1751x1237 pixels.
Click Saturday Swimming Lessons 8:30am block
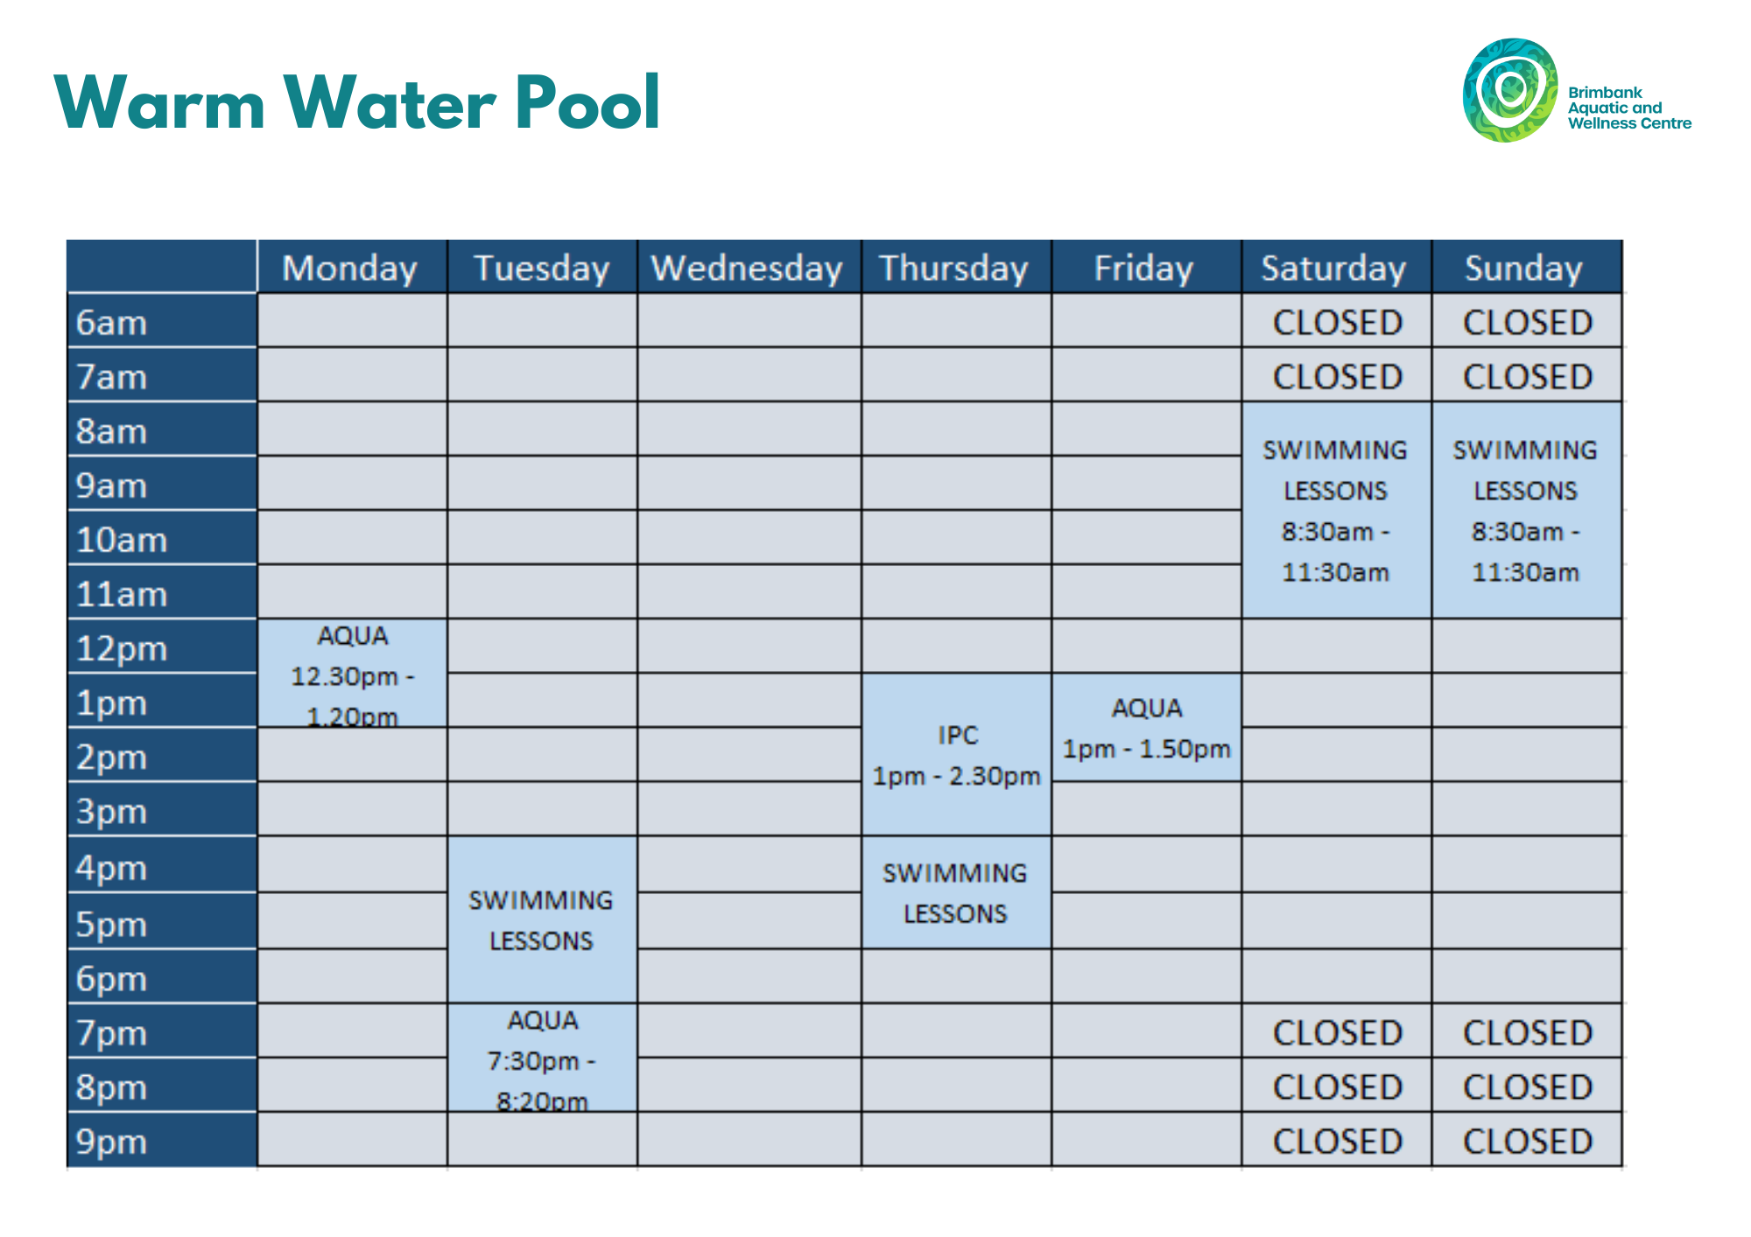pos(1336,510)
